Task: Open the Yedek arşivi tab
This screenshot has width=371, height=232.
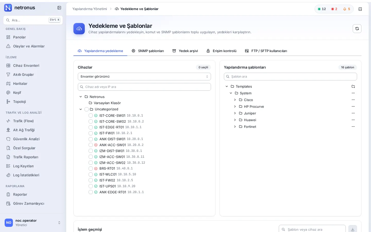Action: 185,51
